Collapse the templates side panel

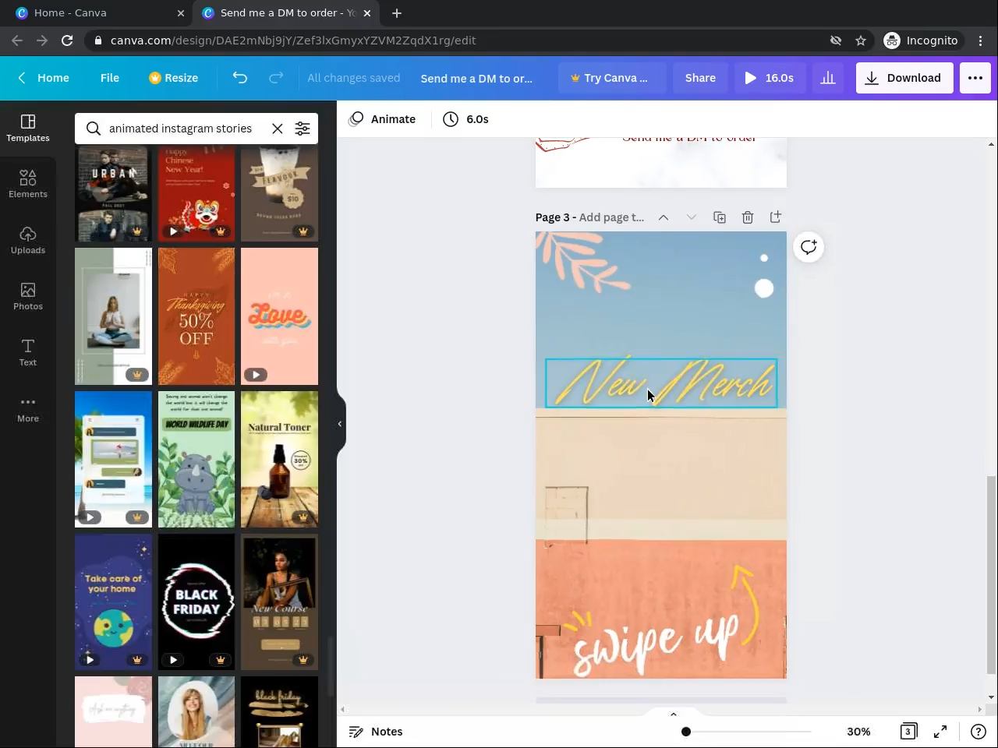point(340,424)
